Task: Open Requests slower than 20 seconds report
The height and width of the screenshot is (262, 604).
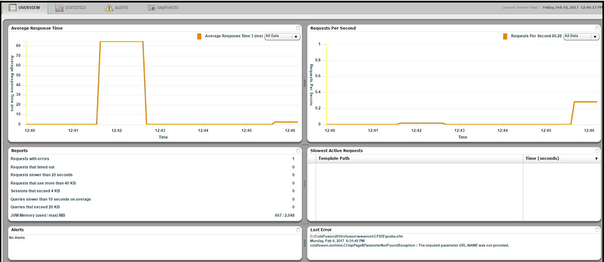Action: click(153, 175)
